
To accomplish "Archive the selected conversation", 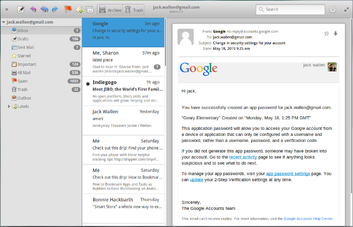I will (x=110, y=10).
